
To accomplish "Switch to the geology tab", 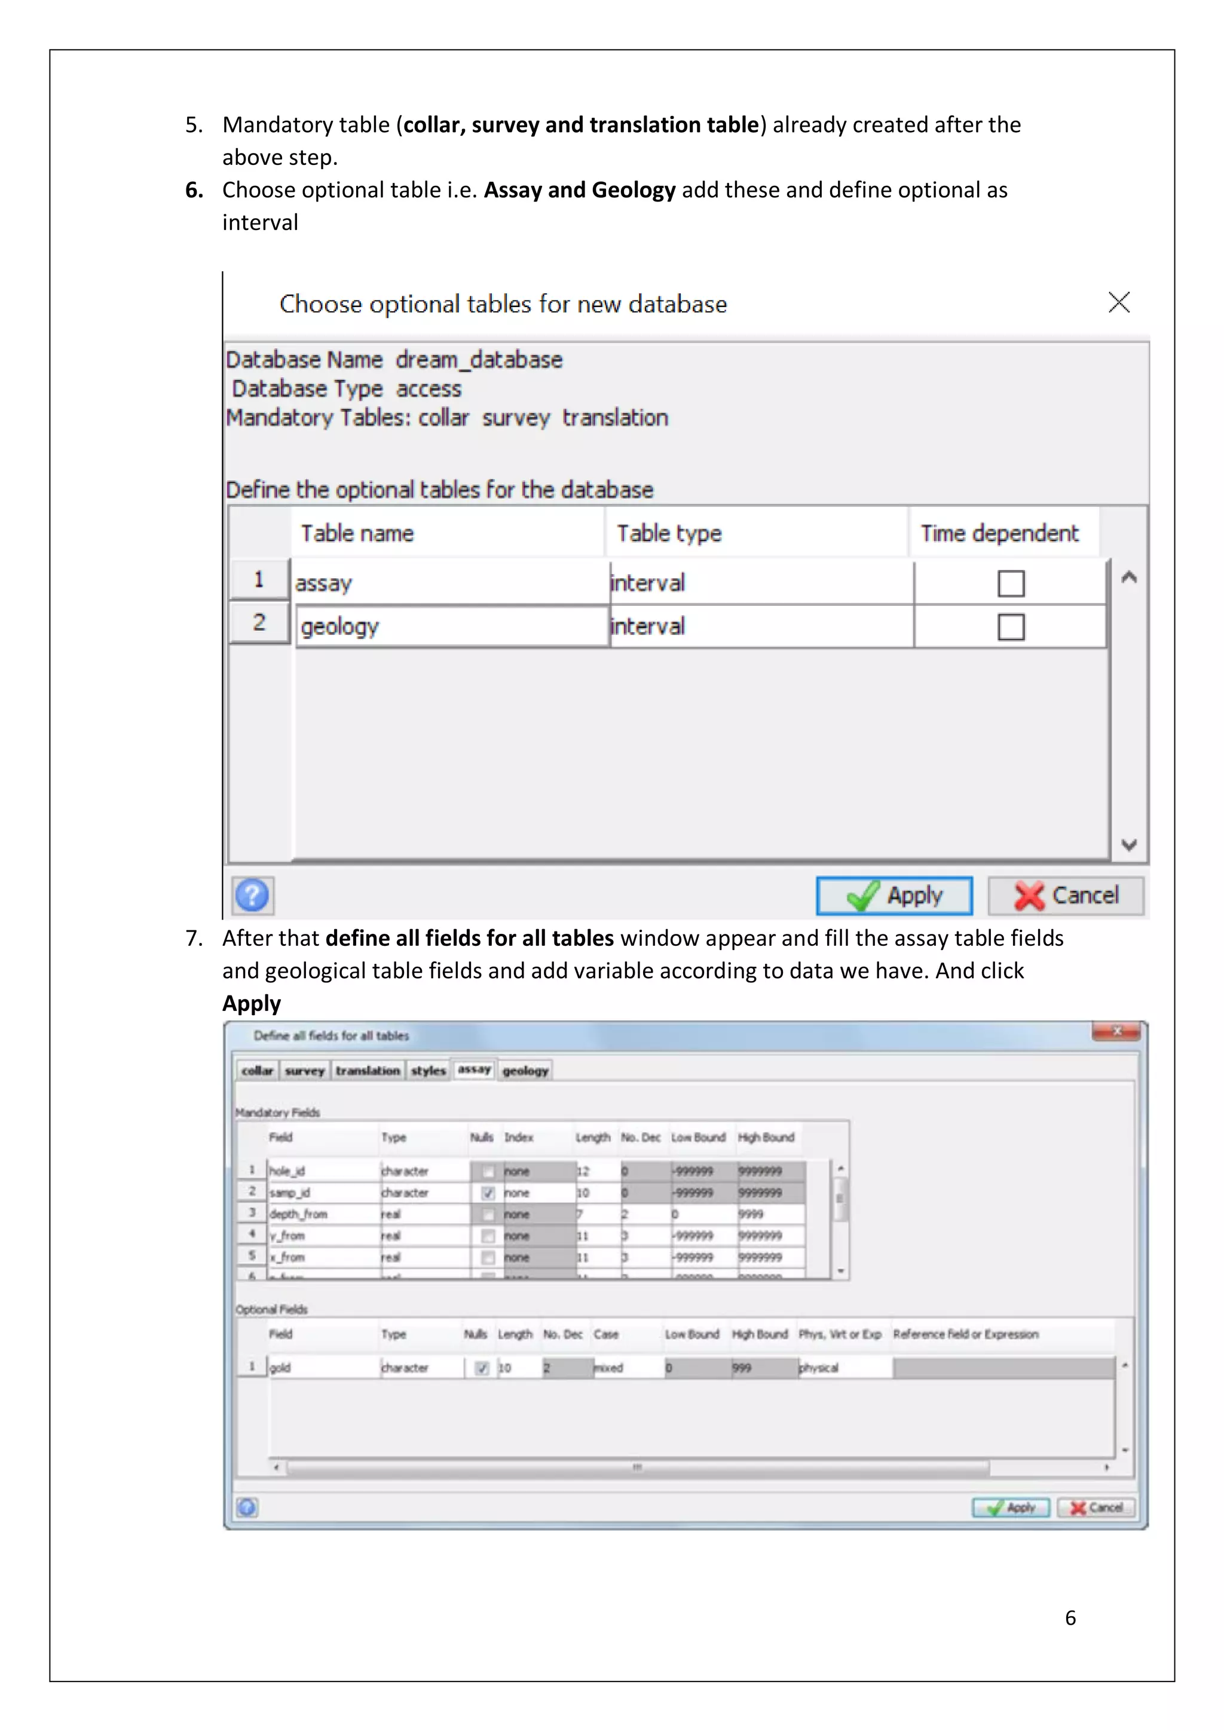I will (525, 1071).
